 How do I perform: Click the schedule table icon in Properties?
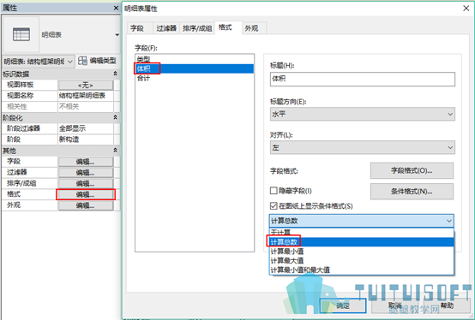tap(21, 34)
